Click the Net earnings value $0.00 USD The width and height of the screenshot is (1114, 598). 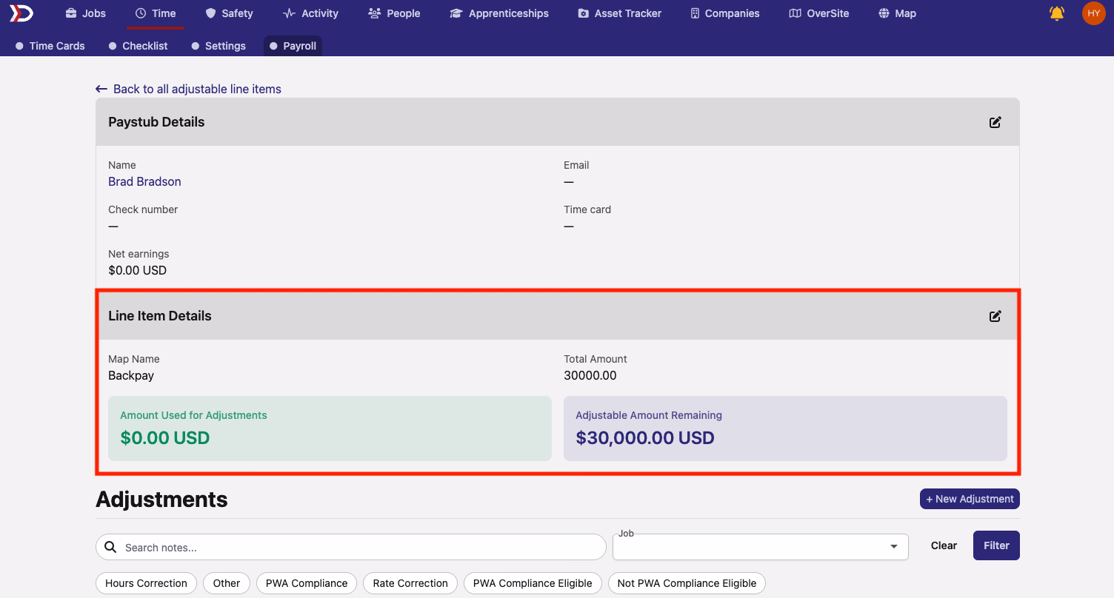(137, 270)
